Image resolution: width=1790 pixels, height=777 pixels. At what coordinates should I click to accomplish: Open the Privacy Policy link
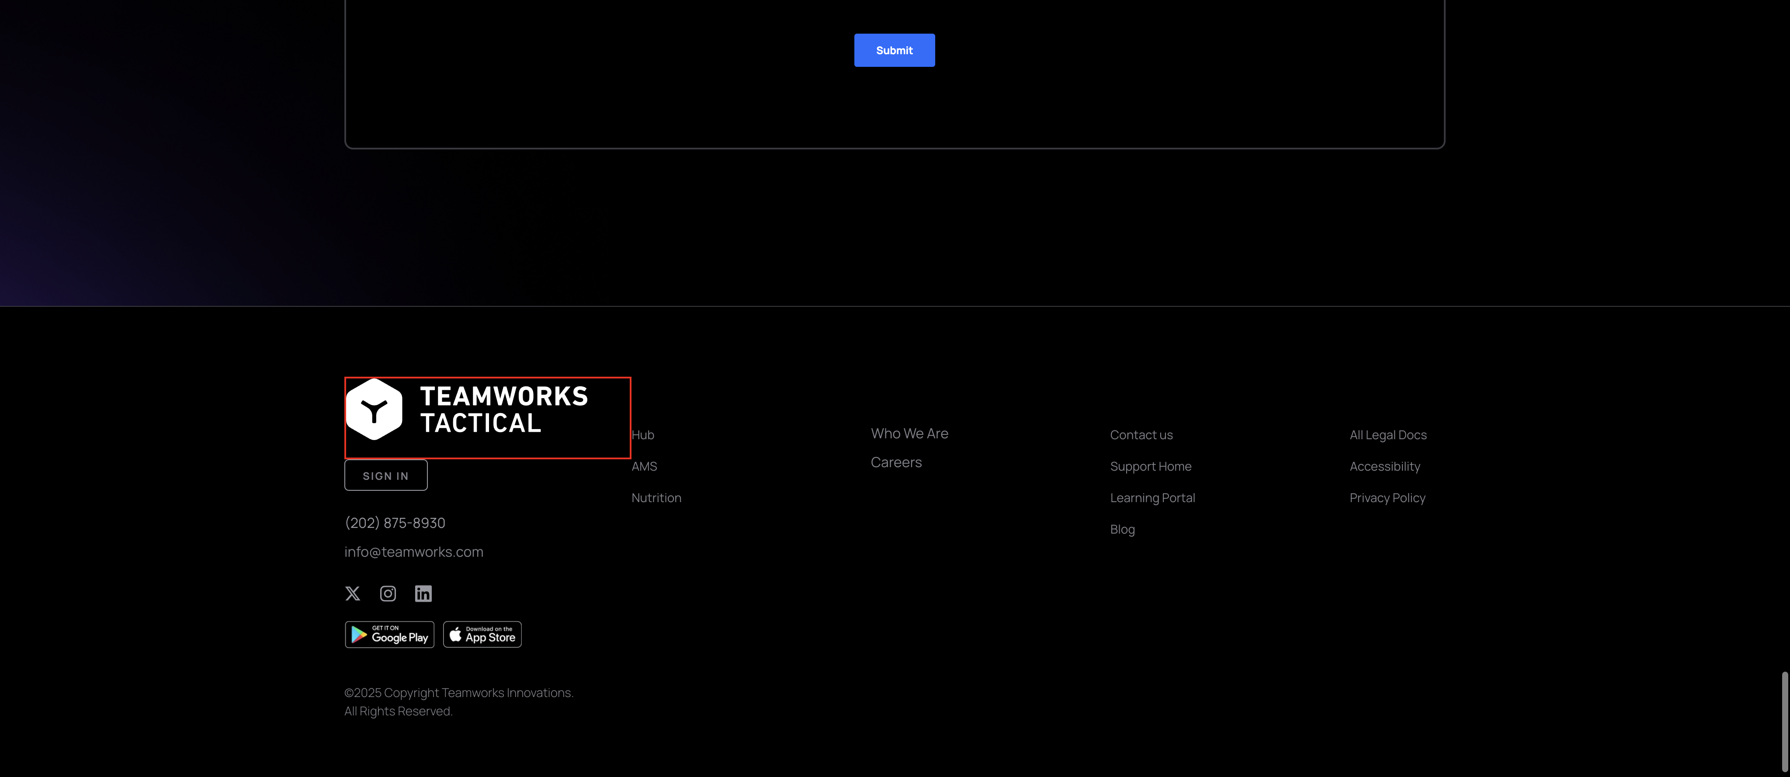click(1387, 498)
